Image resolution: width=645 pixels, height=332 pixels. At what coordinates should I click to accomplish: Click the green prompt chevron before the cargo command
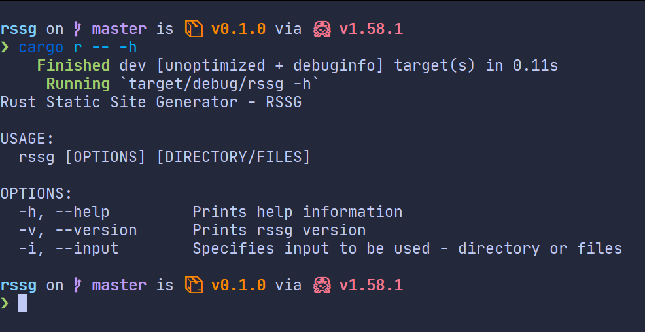(5, 48)
